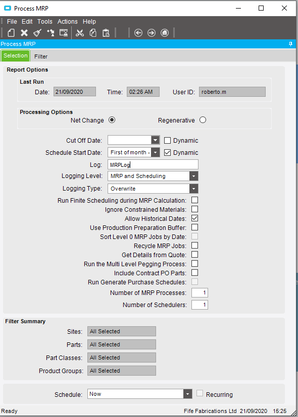
Task: Toggle Dynamic checkbox for Cut Off Date
Action: [x=167, y=140]
